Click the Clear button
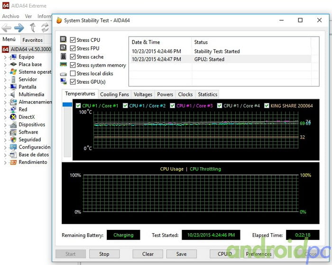The image size is (332, 265). point(148,254)
